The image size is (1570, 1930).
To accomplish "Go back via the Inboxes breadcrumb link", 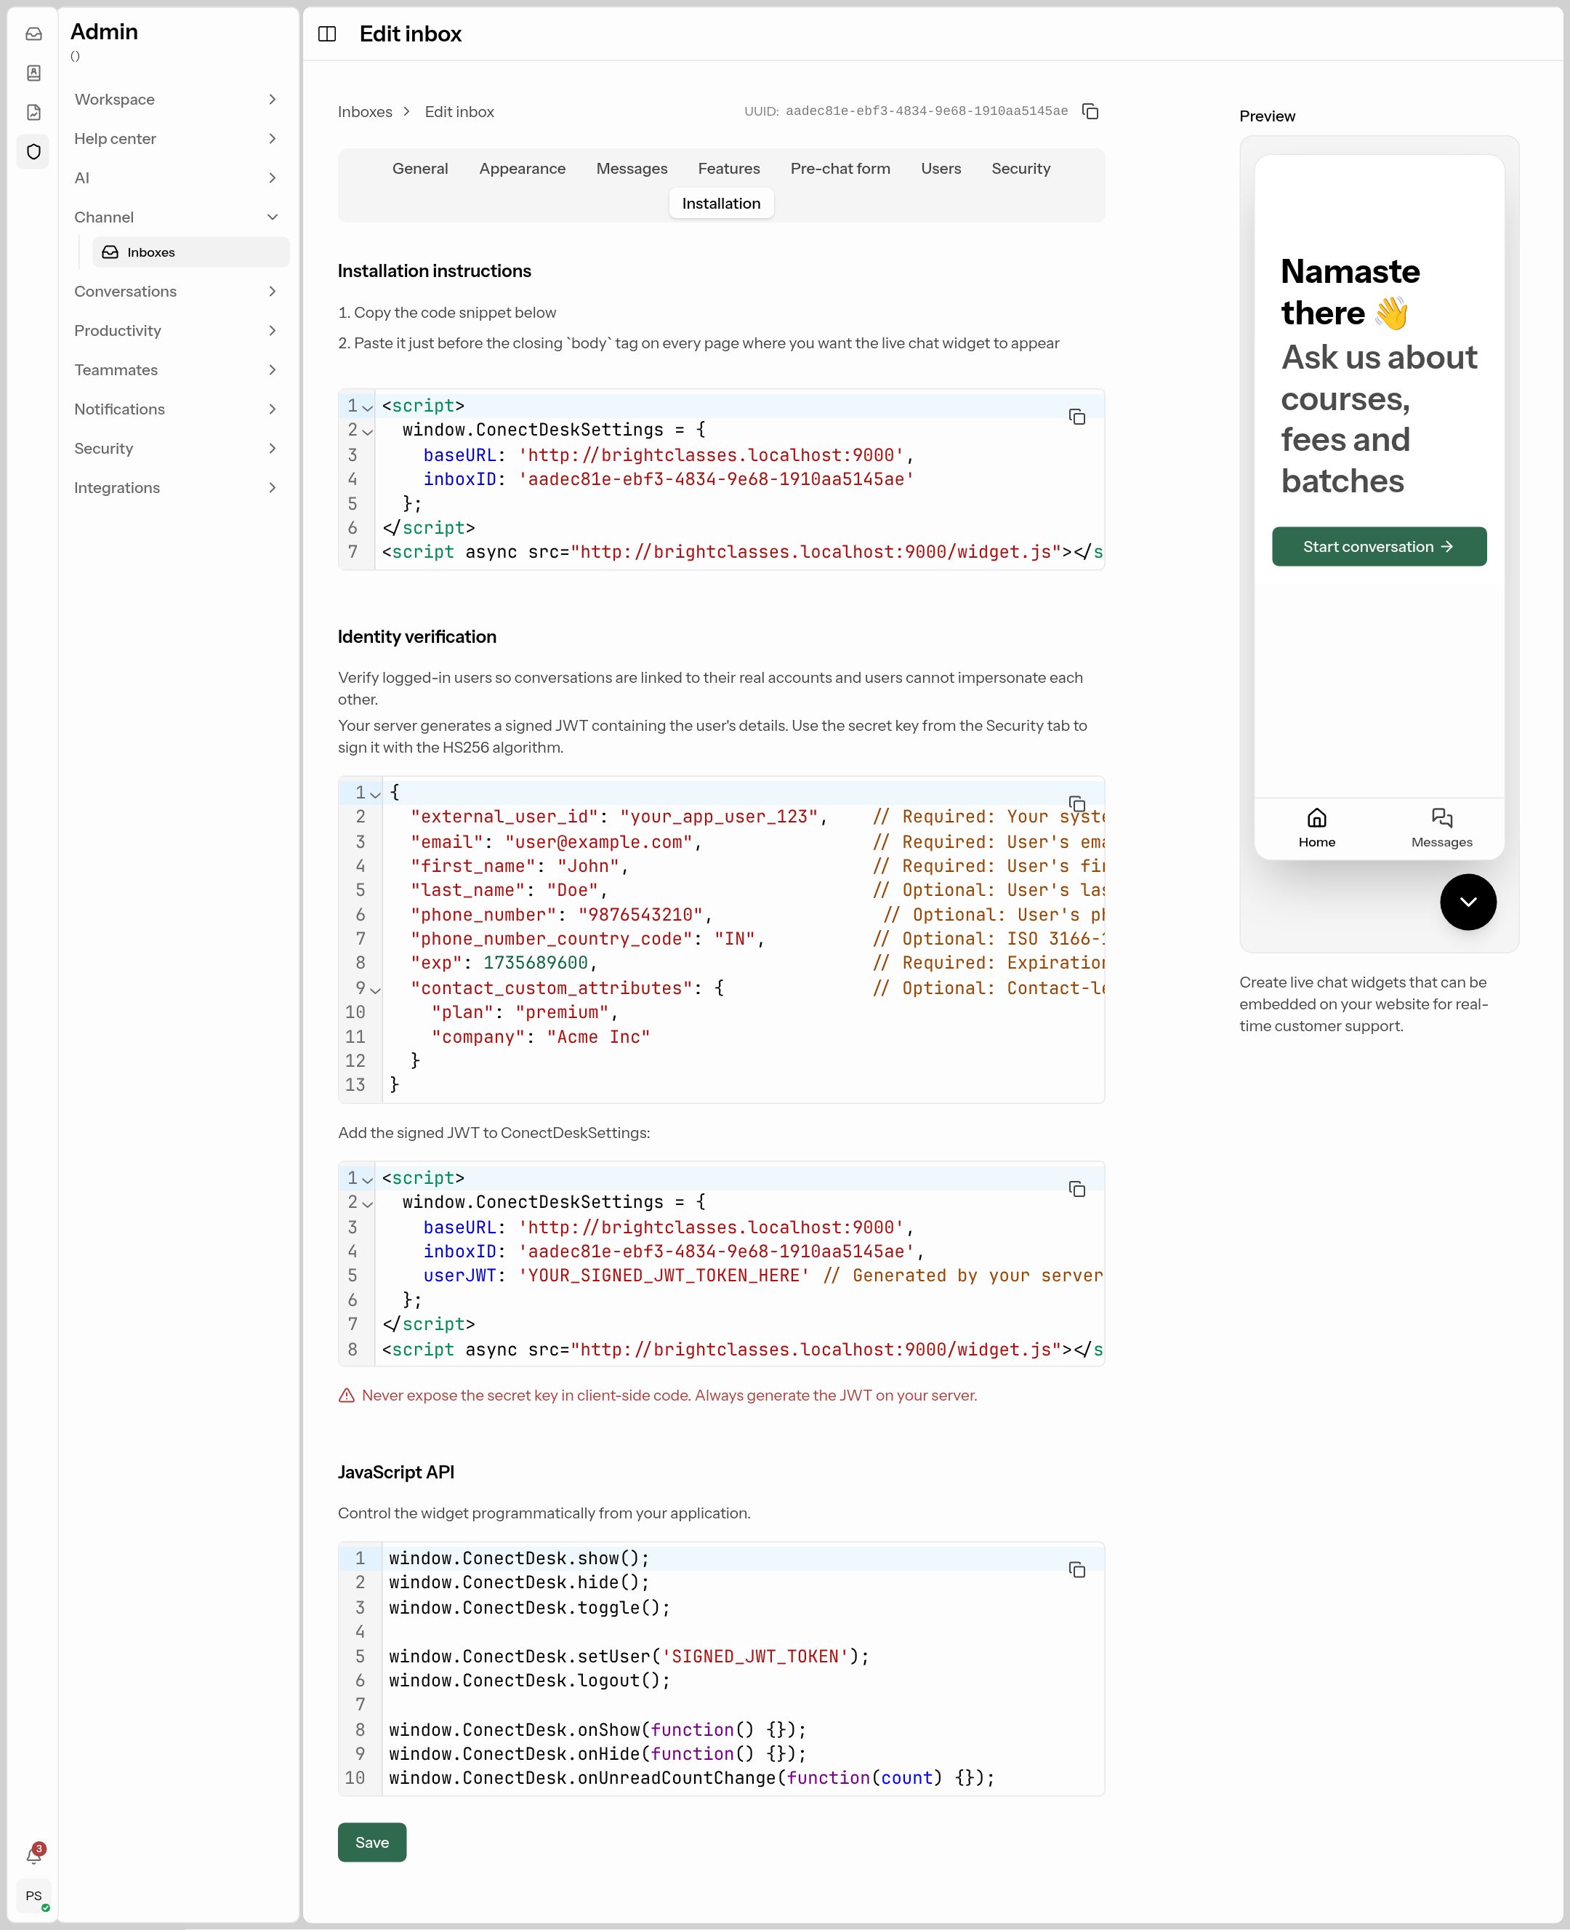I will (366, 112).
